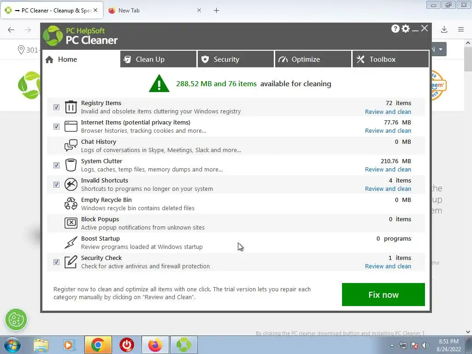Switch to Firefox taskbar button
Viewport: 472px width, 354px height.
coord(155,345)
